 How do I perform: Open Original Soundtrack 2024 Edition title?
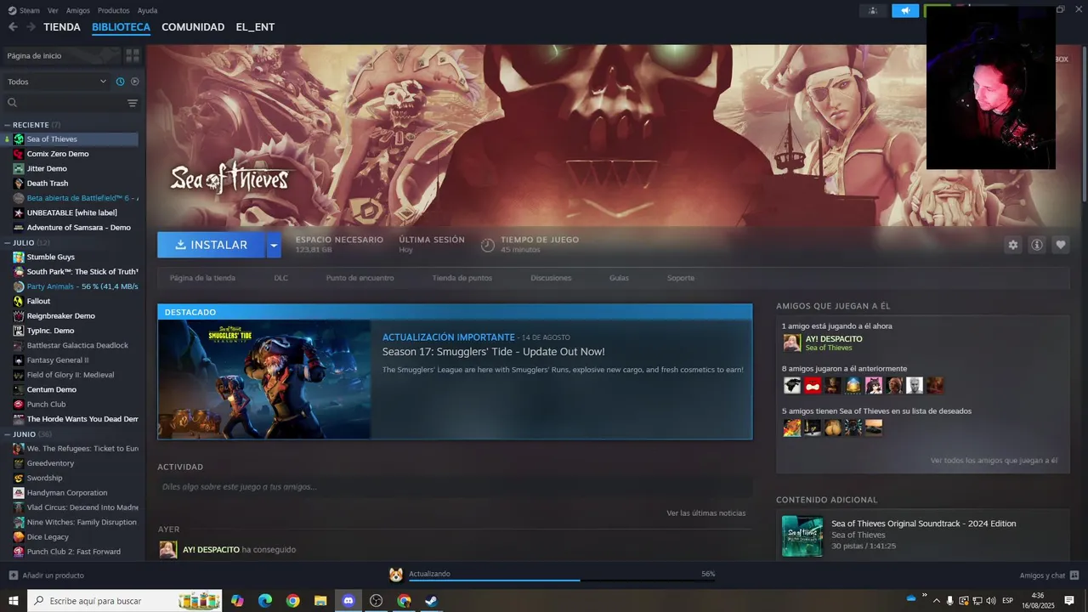point(923,524)
